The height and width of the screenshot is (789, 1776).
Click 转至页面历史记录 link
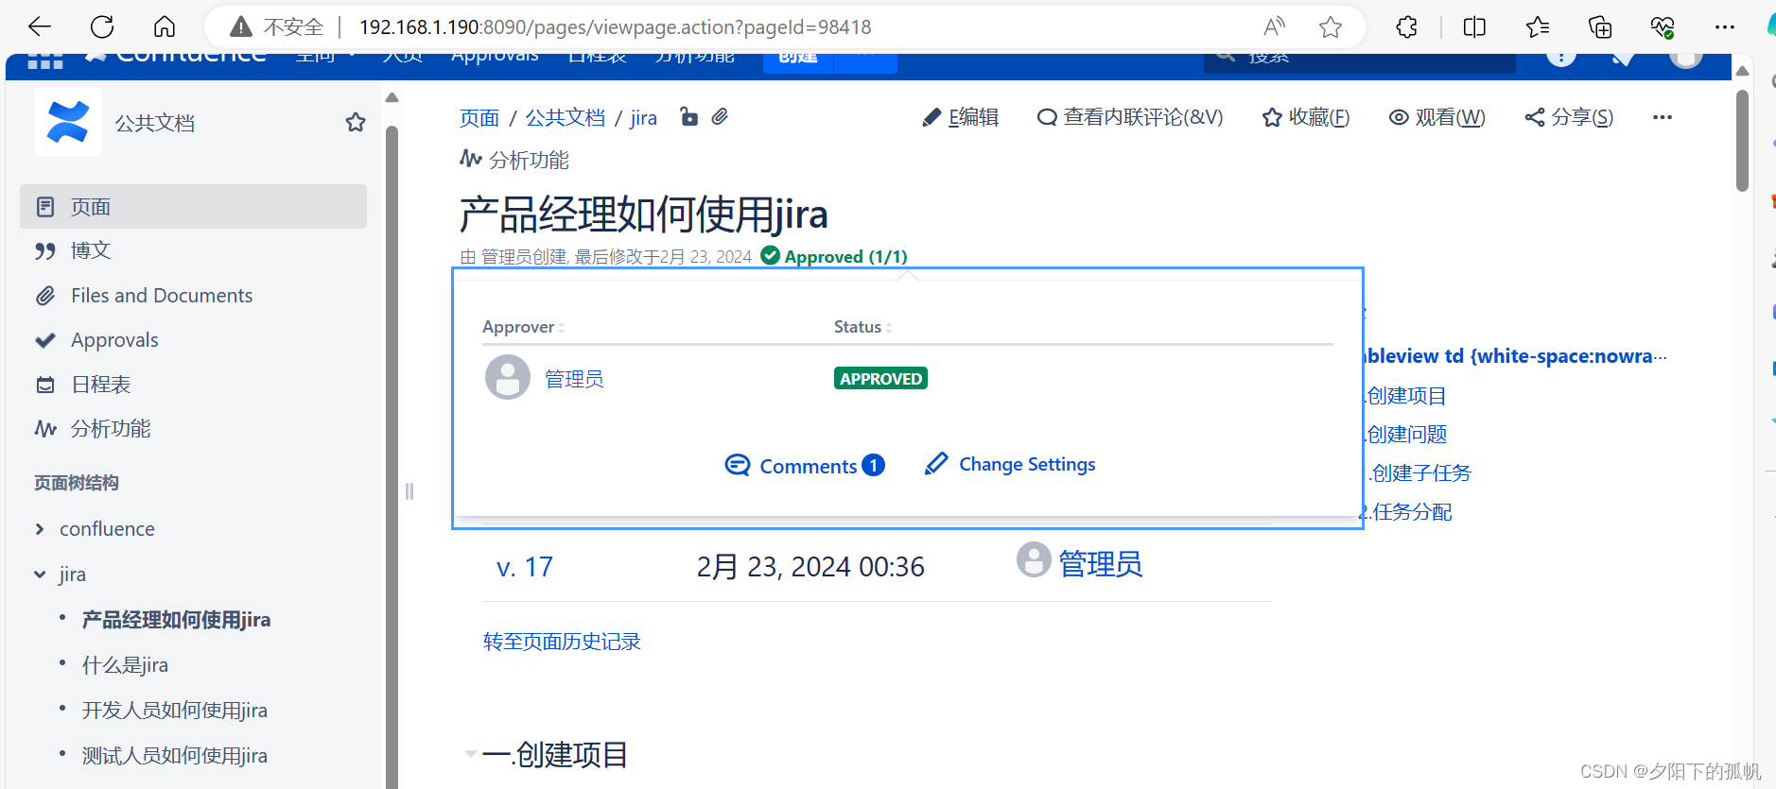[562, 642]
